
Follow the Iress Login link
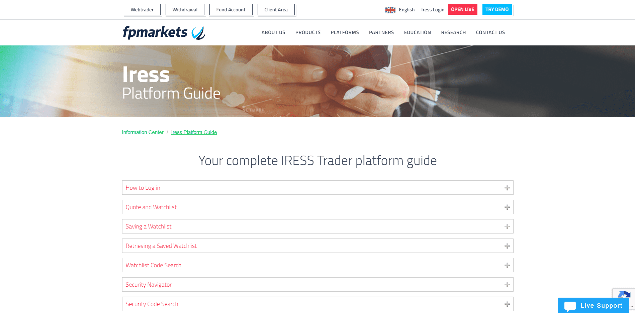[x=433, y=10]
